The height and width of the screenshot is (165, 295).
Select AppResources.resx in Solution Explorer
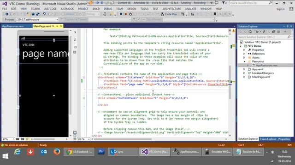point(266,65)
